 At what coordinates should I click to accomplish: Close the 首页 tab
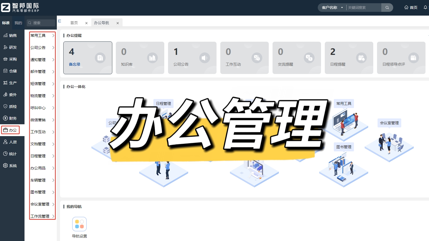[86, 23]
